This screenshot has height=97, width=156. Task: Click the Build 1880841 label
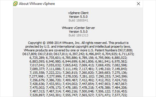point(79,20)
